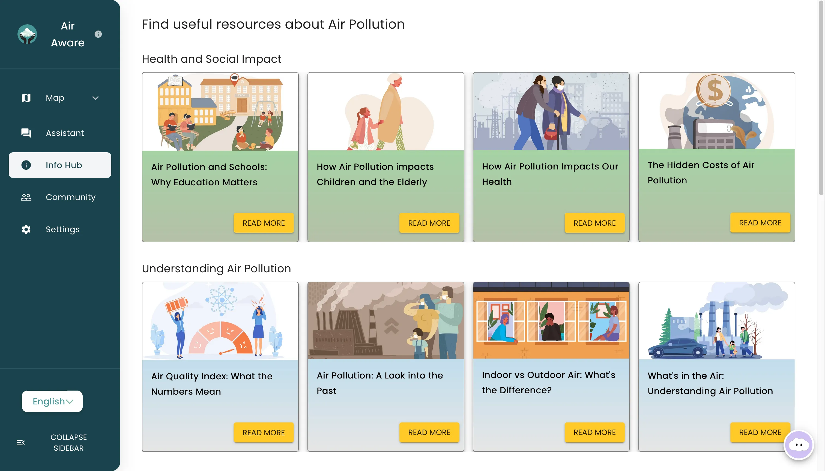825x471 pixels.
Task: Click the Community people icon
Action: pos(26,197)
